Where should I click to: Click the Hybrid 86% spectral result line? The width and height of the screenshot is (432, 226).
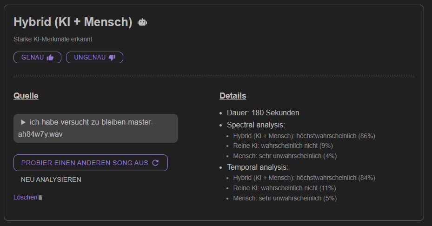coord(304,136)
